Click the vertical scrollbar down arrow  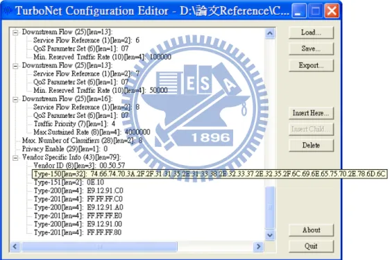(x=270, y=235)
